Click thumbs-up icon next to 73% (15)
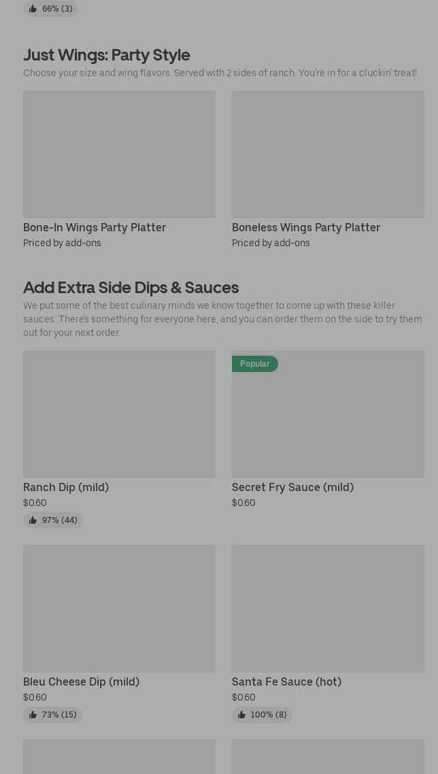This screenshot has width=438, height=774. [33, 715]
